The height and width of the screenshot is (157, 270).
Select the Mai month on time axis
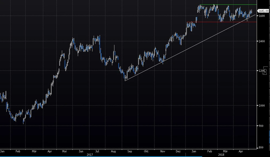coord(65,151)
